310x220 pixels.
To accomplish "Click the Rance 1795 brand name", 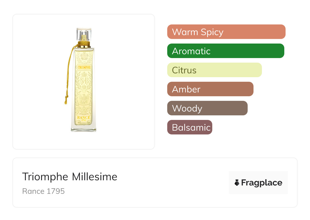I will pyautogui.click(x=43, y=191).
